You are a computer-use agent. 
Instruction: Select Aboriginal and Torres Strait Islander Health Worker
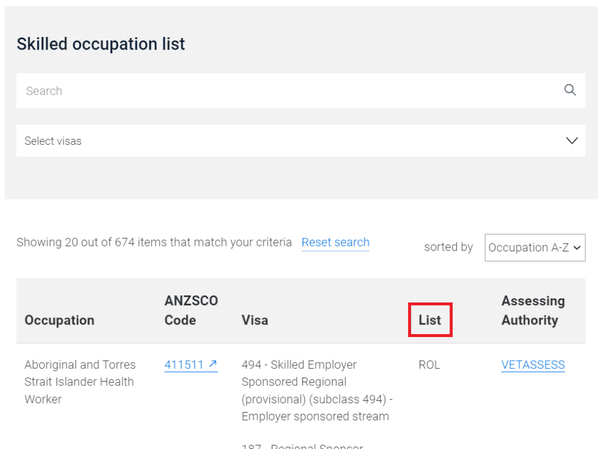coord(80,382)
